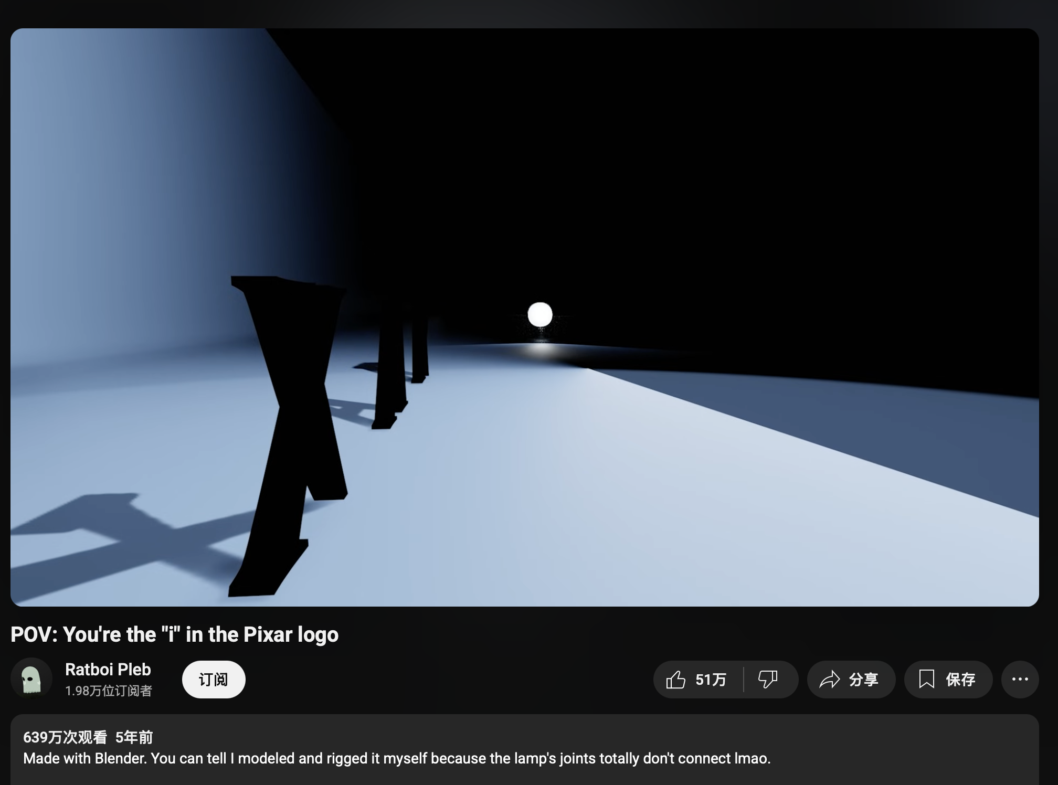Click the video title about the Pixar logo
This screenshot has height=785, width=1058.
click(174, 634)
